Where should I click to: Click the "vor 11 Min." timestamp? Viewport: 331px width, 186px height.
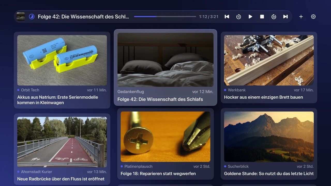click(97, 90)
